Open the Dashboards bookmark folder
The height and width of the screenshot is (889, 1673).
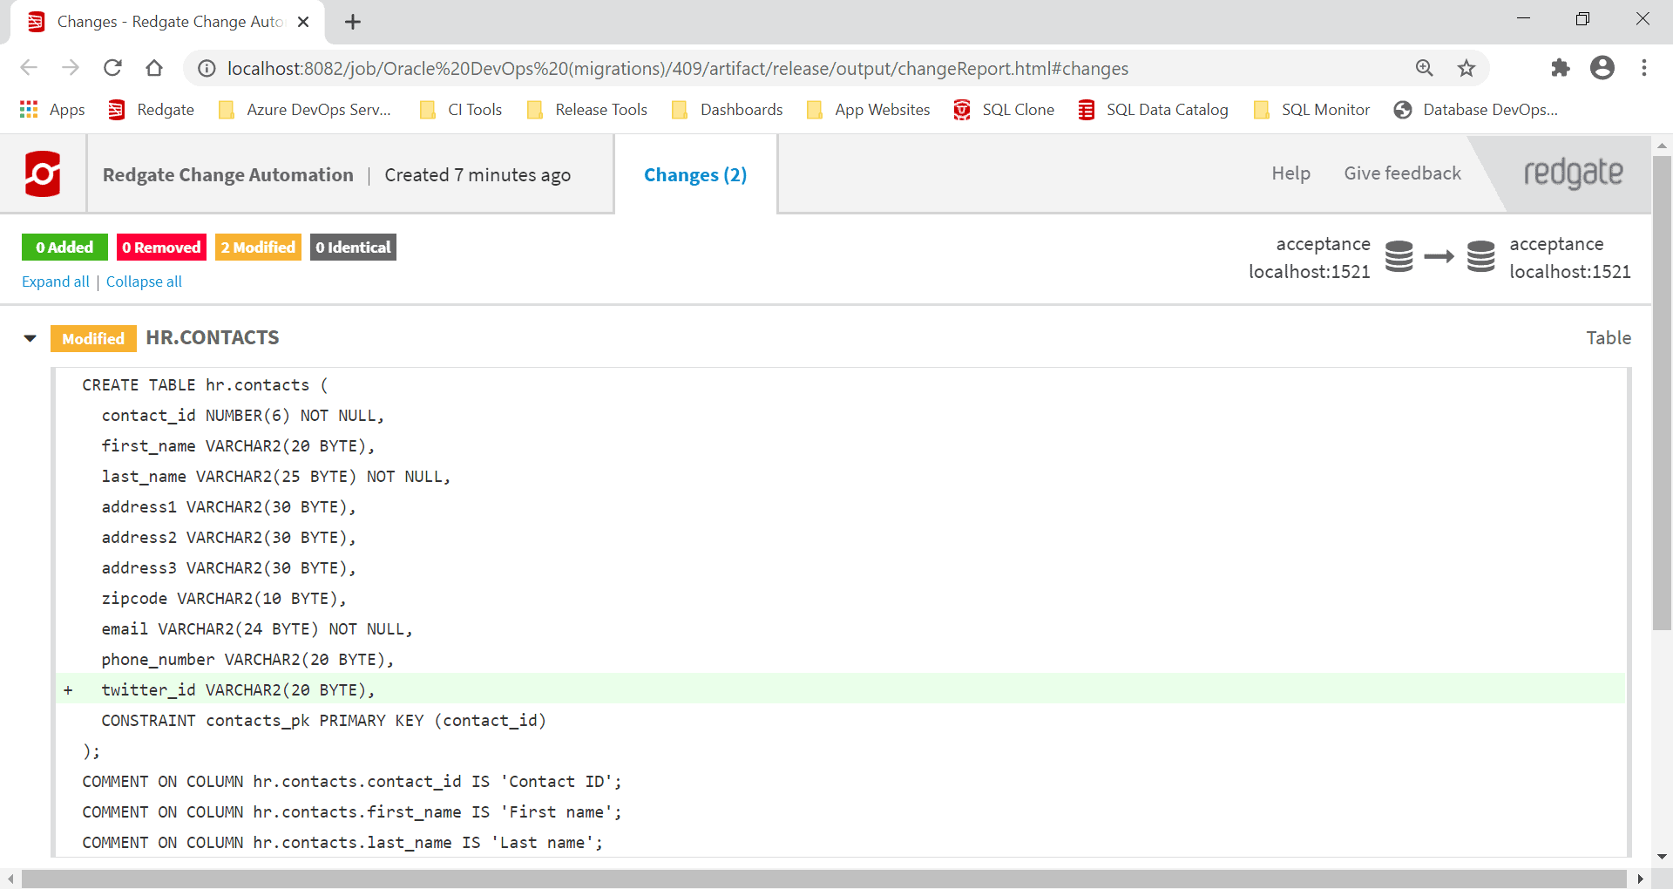point(728,110)
